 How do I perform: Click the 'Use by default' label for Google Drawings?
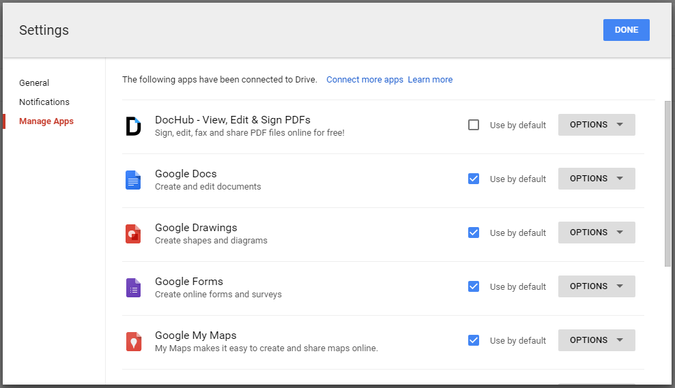pyautogui.click(x=518, y=233)
